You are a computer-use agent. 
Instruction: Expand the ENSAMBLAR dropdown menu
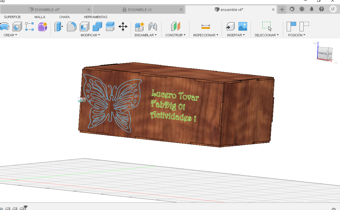coord(146,35)
